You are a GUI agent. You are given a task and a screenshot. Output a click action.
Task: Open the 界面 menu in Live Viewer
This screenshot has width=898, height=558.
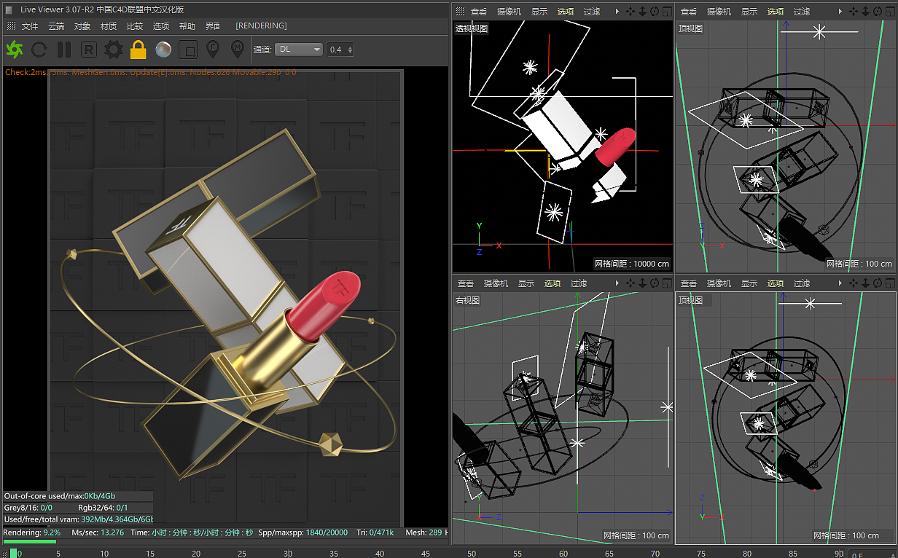point(213,26)
